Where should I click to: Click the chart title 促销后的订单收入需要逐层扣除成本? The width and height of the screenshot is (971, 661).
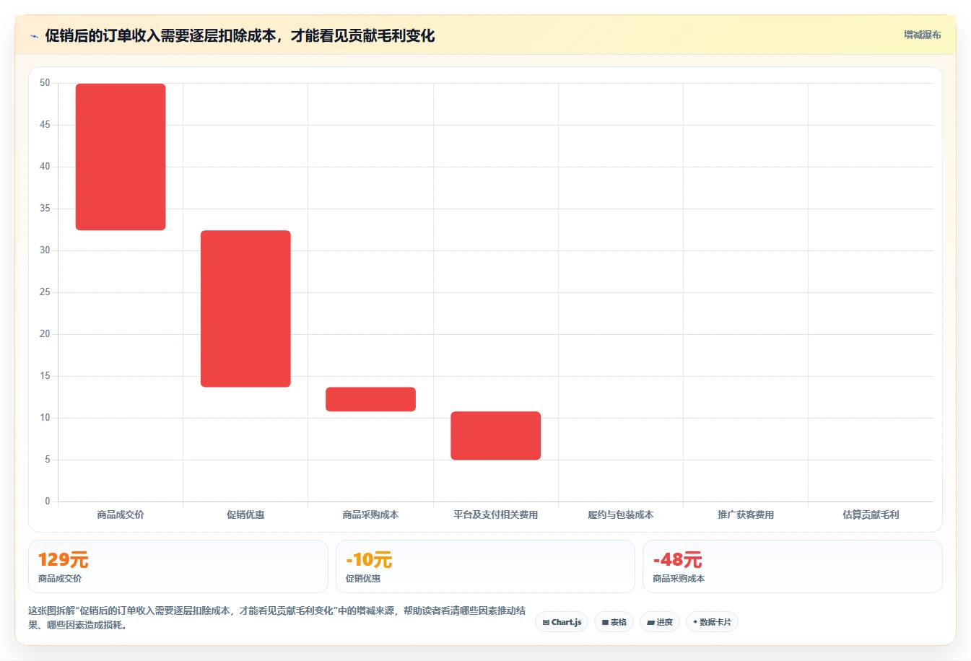click(240, 35)
